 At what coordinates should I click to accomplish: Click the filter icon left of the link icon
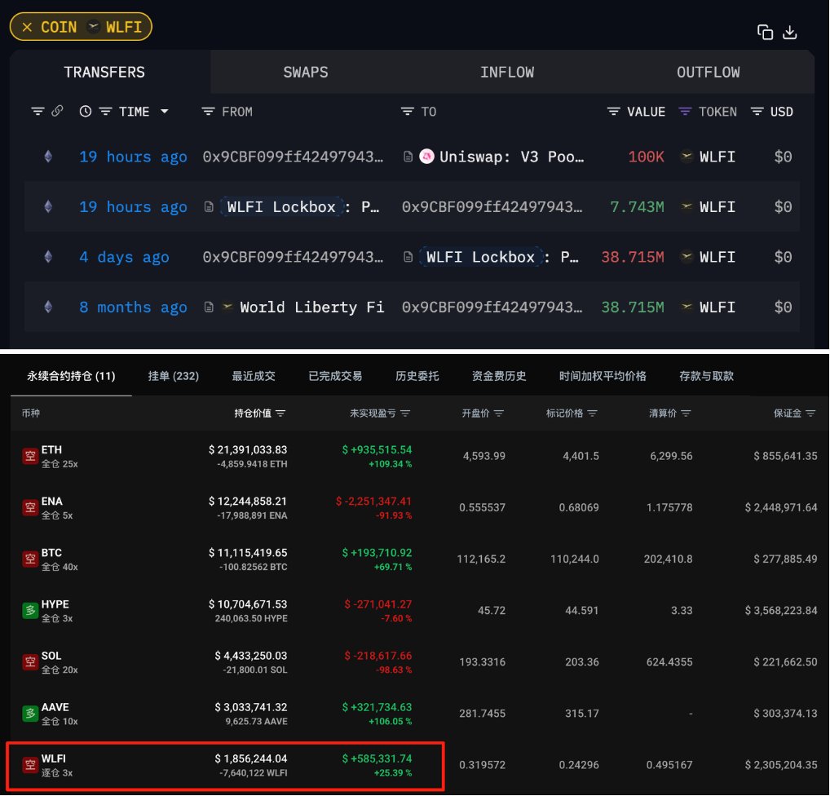38,111
